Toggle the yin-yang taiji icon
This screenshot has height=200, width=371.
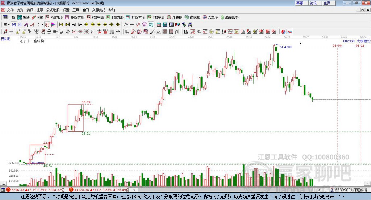283,32
